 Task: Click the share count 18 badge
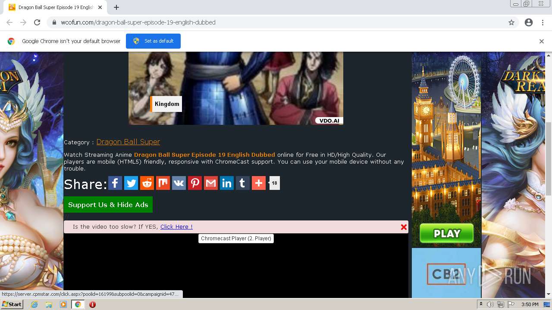click(274, 183)
